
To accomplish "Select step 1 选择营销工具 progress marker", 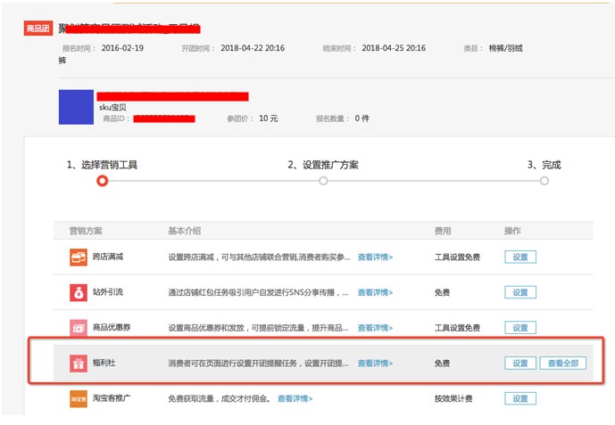I will tap(103, 181).
